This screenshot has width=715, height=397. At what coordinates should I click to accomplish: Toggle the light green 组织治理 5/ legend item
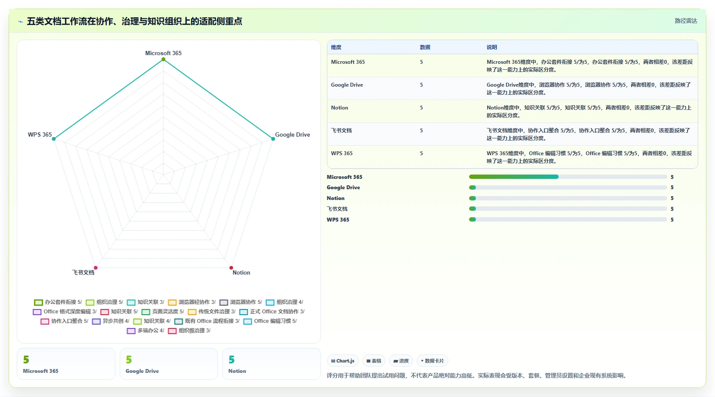point(105,302)
